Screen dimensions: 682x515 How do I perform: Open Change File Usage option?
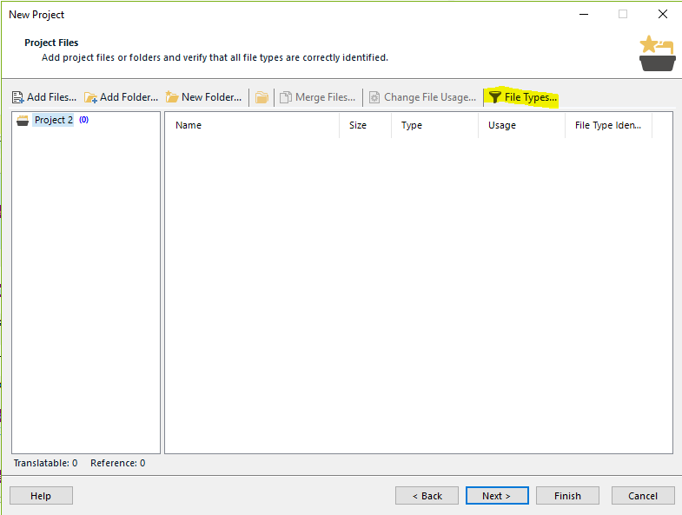423,97
